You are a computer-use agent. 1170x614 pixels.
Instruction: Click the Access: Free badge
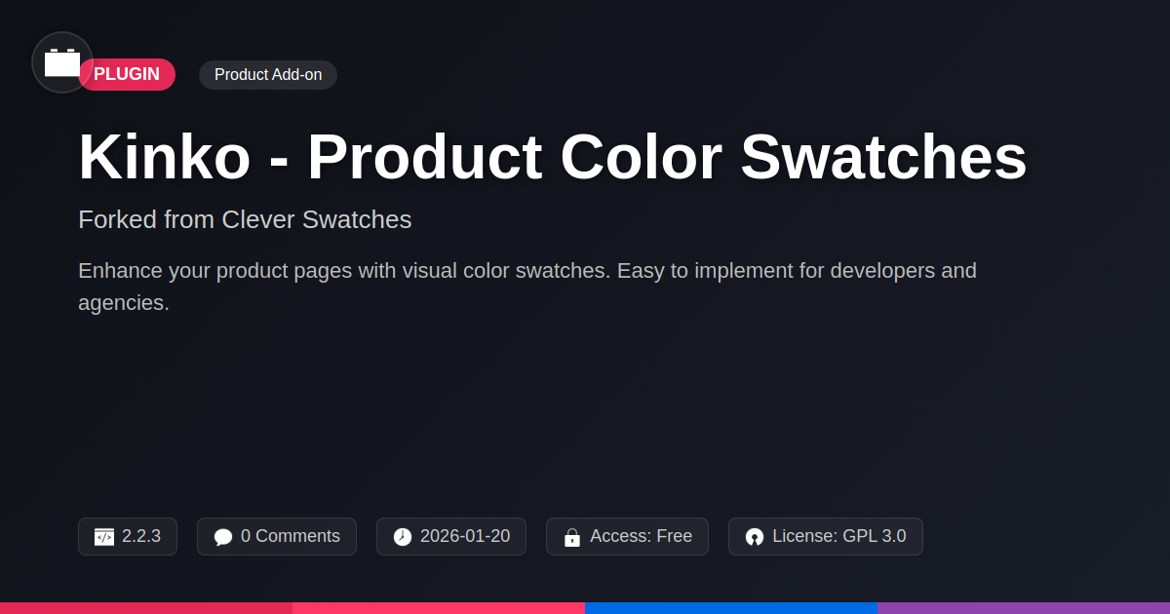[627, 537]
